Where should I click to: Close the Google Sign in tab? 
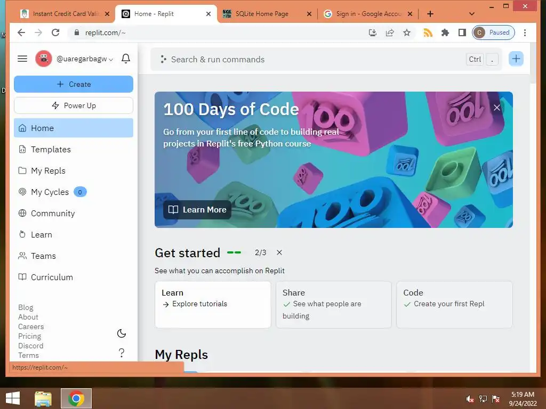coord(410,14)
